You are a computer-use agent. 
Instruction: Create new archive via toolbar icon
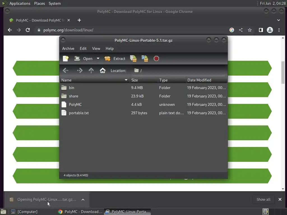coord(66,59)
